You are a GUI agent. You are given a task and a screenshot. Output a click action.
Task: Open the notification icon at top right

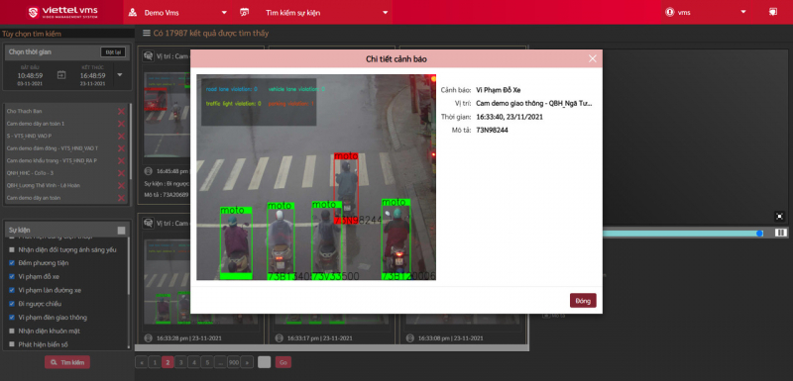pos(773,12)
